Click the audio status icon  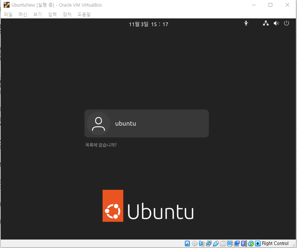click(201, 243)
